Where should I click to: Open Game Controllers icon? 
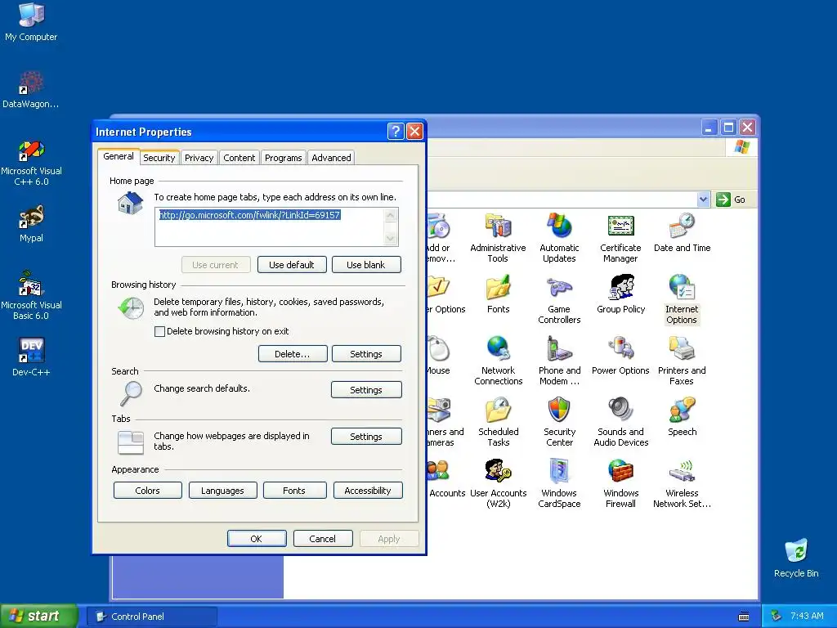pos(559,299)
